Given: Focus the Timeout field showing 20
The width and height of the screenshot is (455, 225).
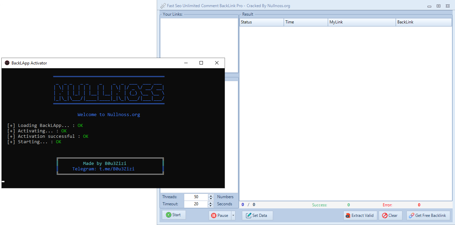Looking at the screenshot, I should coord(196,204).
